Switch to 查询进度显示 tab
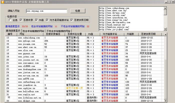Viewport: 175px width, 103px height. tap(13, 31)
